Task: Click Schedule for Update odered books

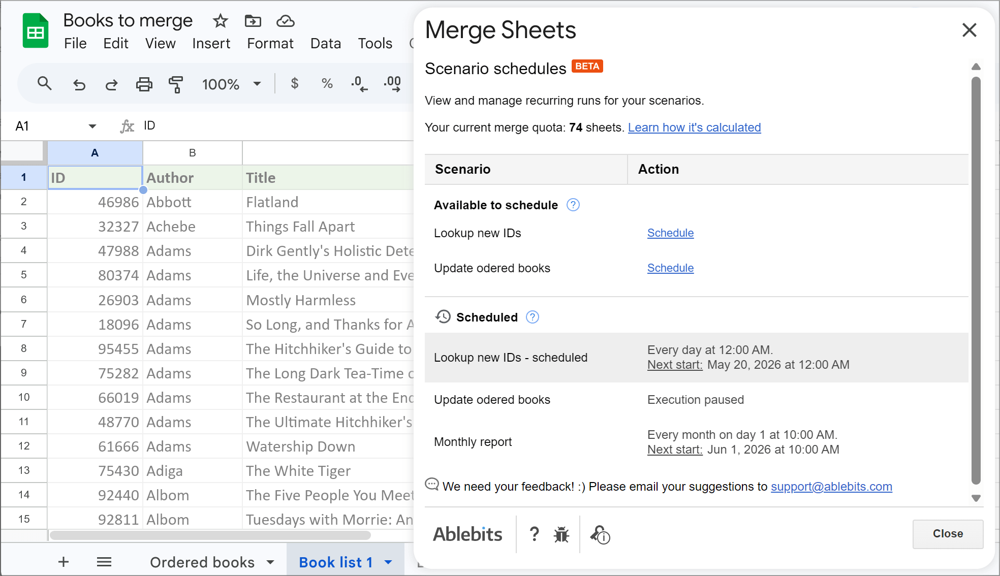Action: tap(670, 268)
